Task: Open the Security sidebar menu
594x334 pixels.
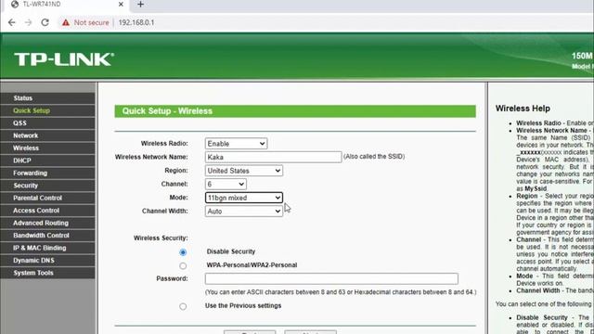Action: 47,186
